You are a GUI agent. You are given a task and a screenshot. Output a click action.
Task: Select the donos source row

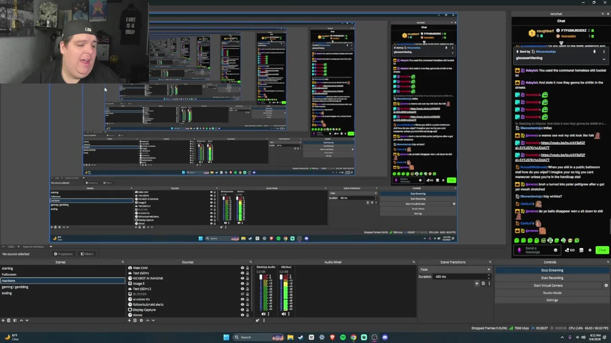(x=189, y=315)
